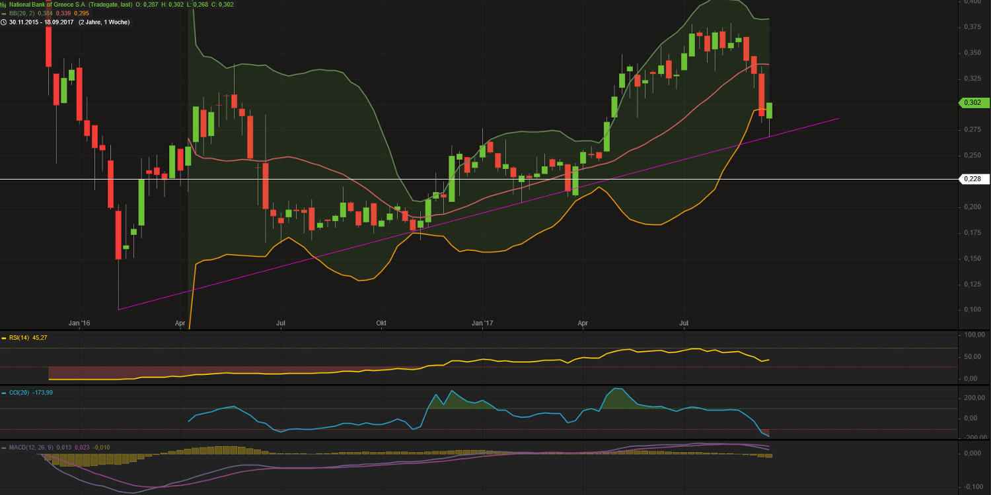991x495 pixels.
Task: Select the National Bank of Greece S.A. title
Action: point(49,4)
